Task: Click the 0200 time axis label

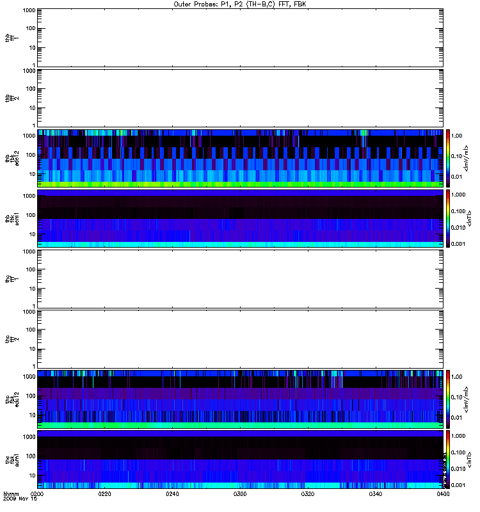Action: pos(37,493)
